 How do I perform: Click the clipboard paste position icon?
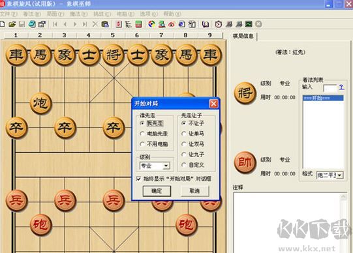[x=105, y=24]
